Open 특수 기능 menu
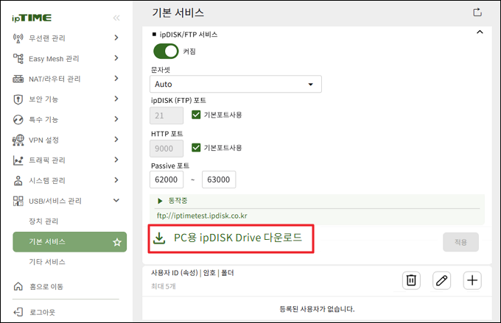 pos(43,120)
